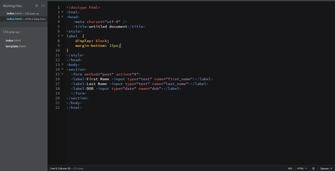Click line number 5 in the gutter
Image resolution: width=335 pixels, height=171 pixels.
point(59,26)
